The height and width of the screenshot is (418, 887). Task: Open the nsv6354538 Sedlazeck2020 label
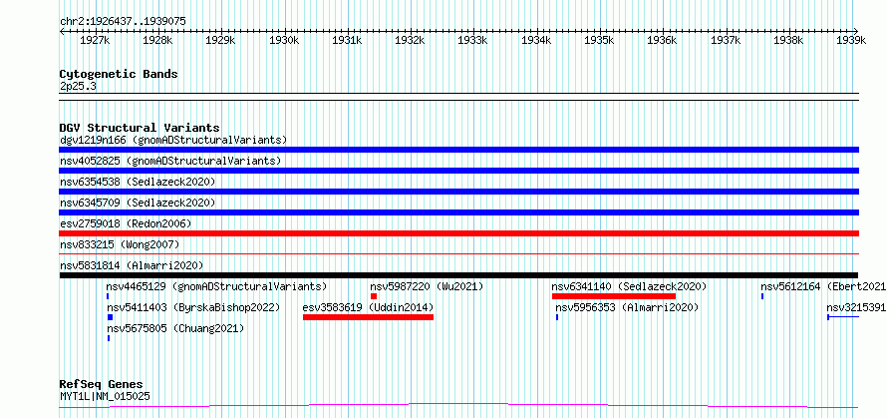click(138, 182)
